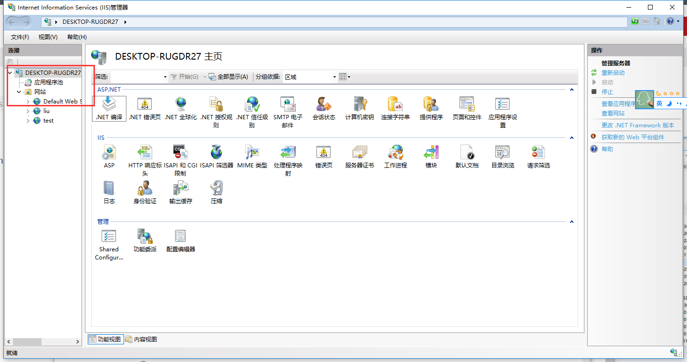Click 获取新的 Web 平台组件 link
Viewport: 687px width, 362px height.
(x=633, y=137)
